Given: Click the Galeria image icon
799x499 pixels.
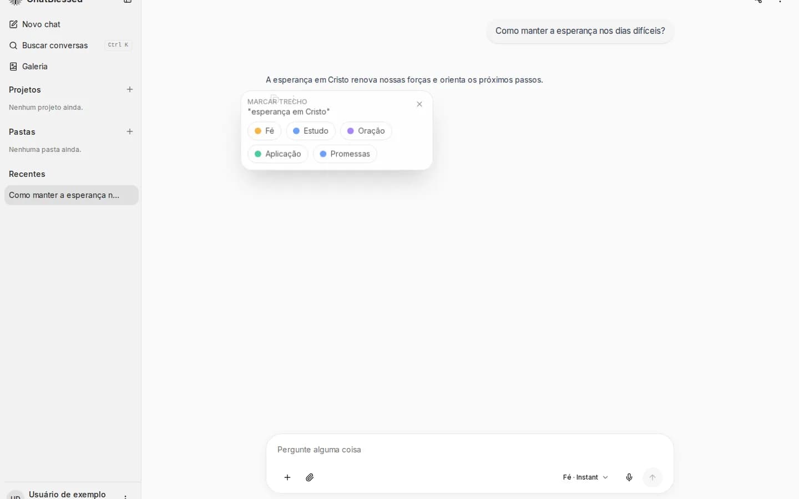Looking at the screenshot, I should (13, 67).
